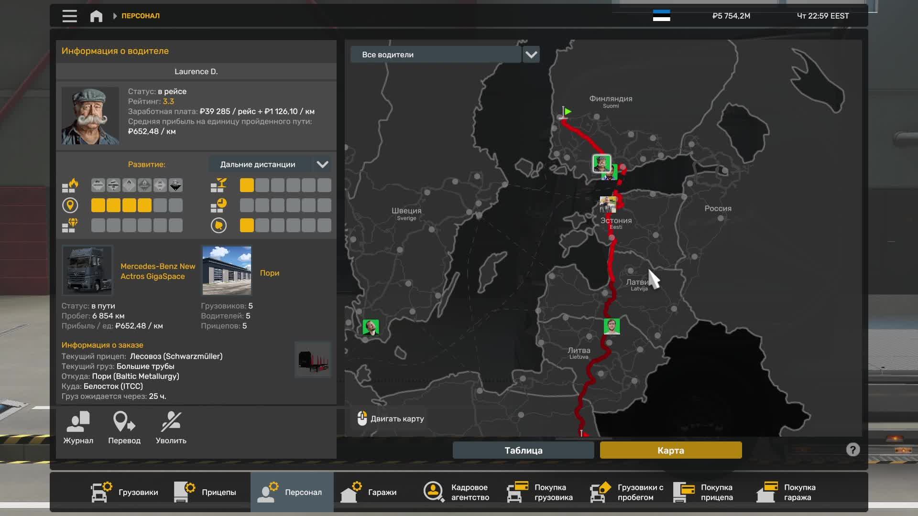Click the Двигать карту mouse hint icon

(x=362, y=419)
